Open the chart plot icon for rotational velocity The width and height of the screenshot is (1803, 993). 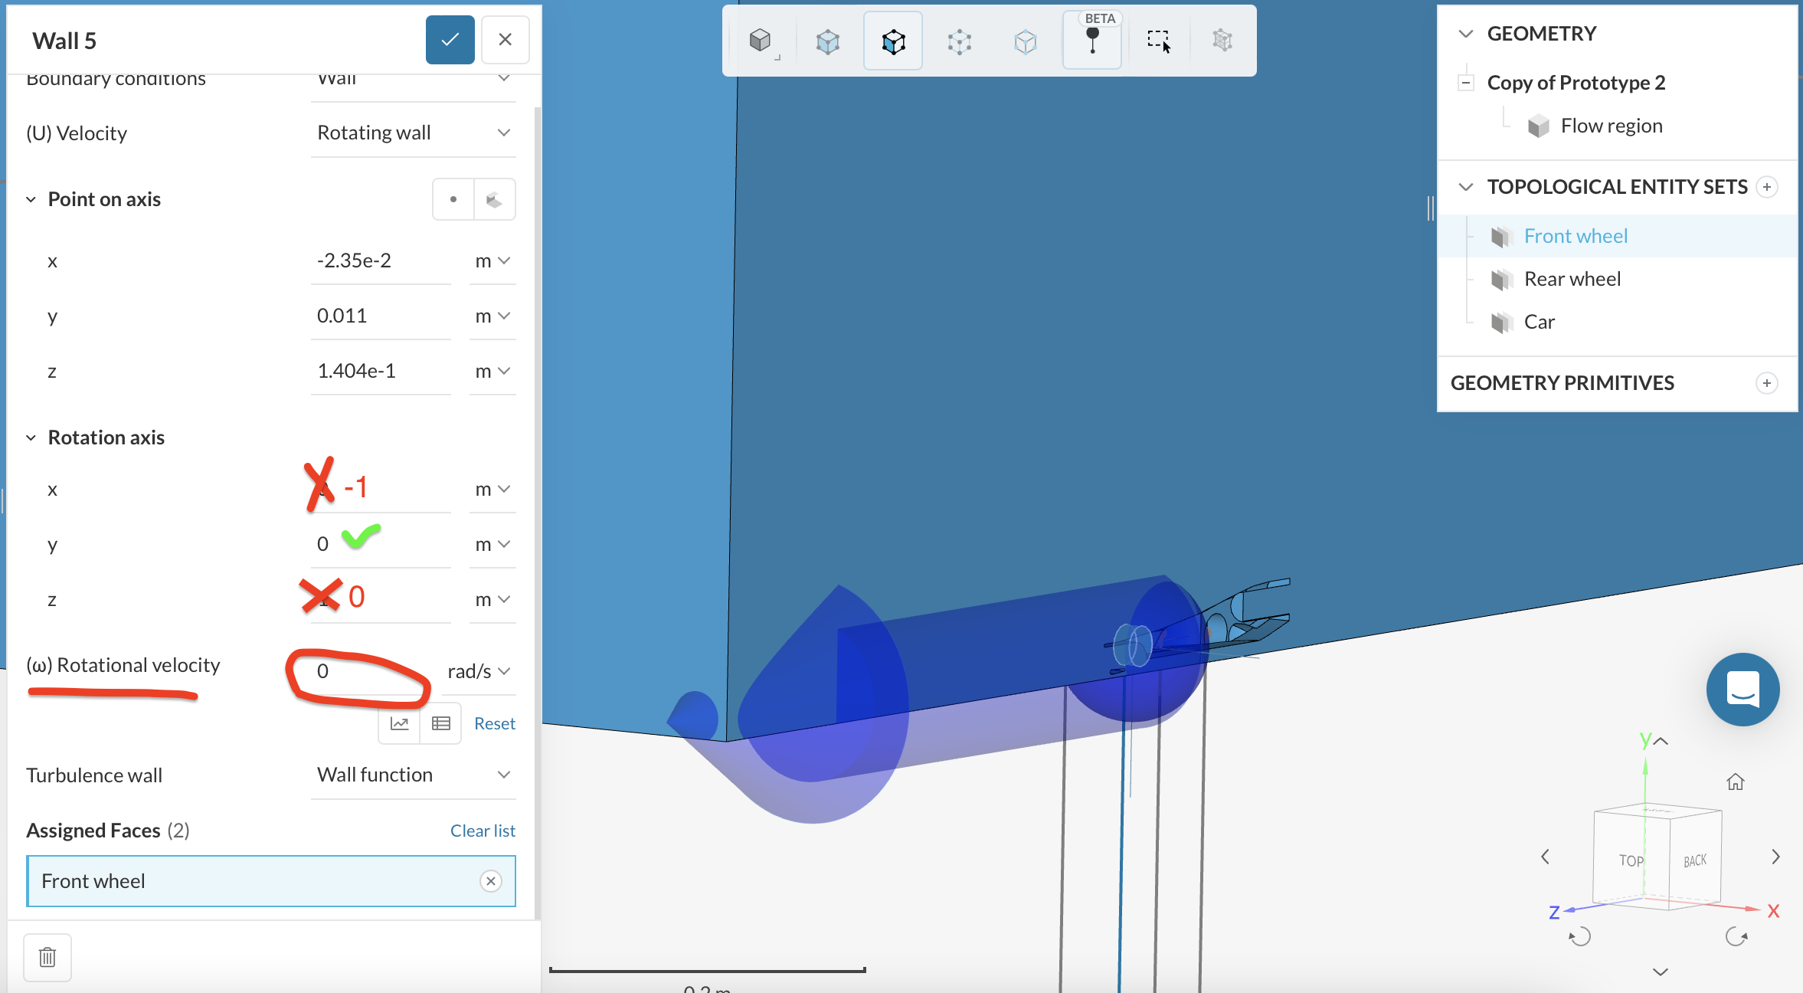pos(400,723)
